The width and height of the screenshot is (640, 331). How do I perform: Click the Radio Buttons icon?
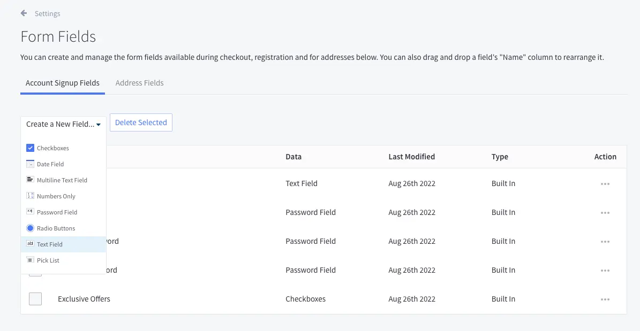click(x=31, y=228)
